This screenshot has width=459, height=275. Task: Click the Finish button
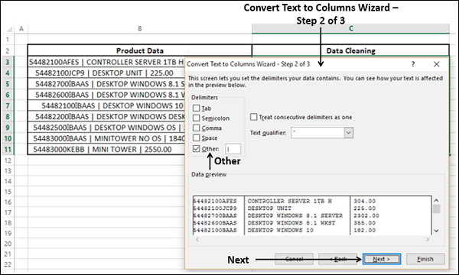pyautogui.click(x=425, y=259)
